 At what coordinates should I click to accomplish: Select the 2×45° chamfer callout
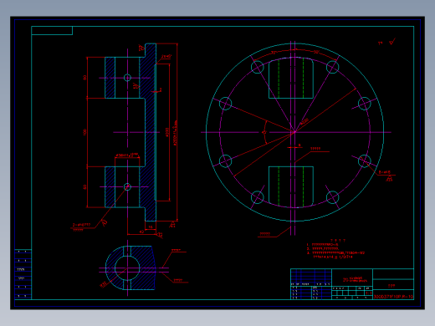(x=166, y=56)
